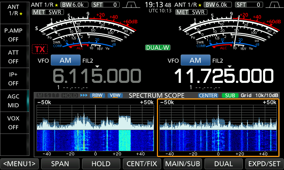Screen dimensions: 284x170
Task: Click sub band memory channel 1 readout
Action: pyautogui.click(x=205, y=87)
